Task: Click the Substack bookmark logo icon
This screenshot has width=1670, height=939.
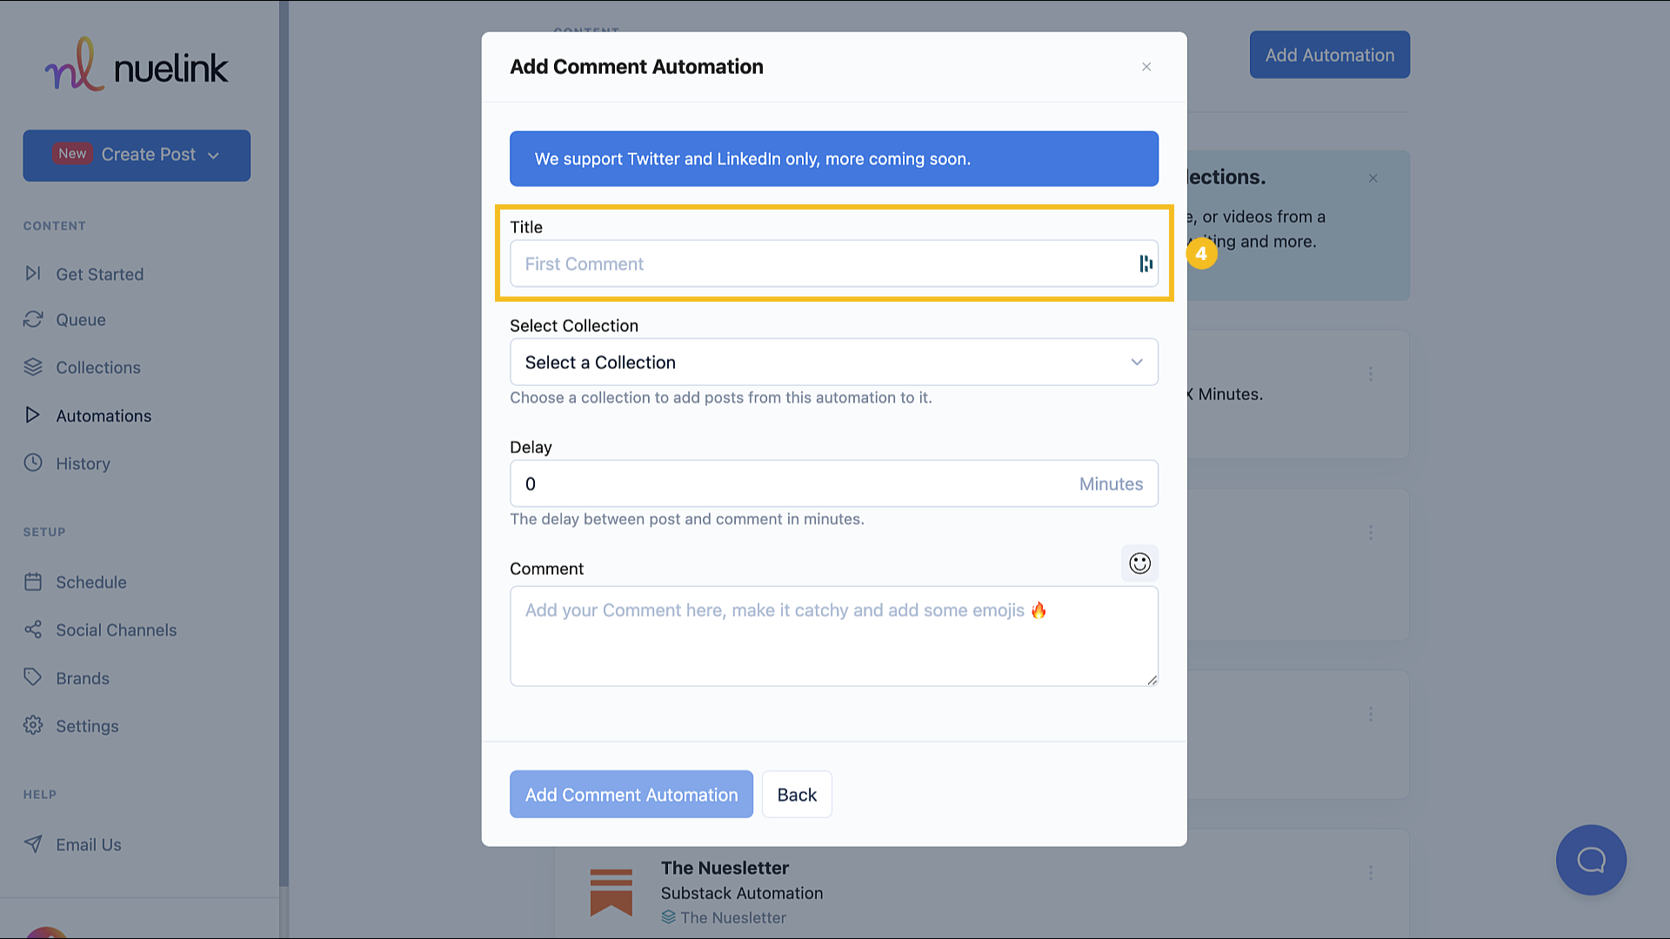Action: 611,892
